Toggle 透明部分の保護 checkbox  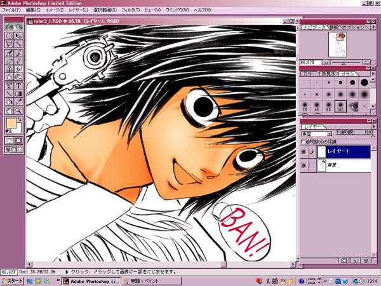tap(303, 142)
